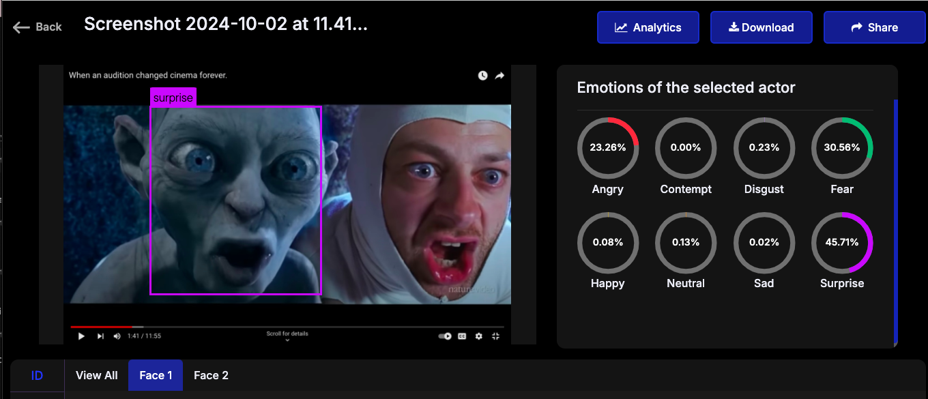Click the Disgust 0.23% gauge
928x399 pixels.
pyautogui.click(x=764, y=148)
